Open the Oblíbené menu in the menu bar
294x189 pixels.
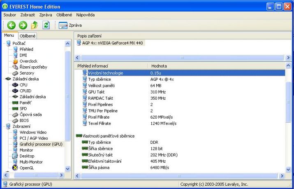[x=64, y=15]
